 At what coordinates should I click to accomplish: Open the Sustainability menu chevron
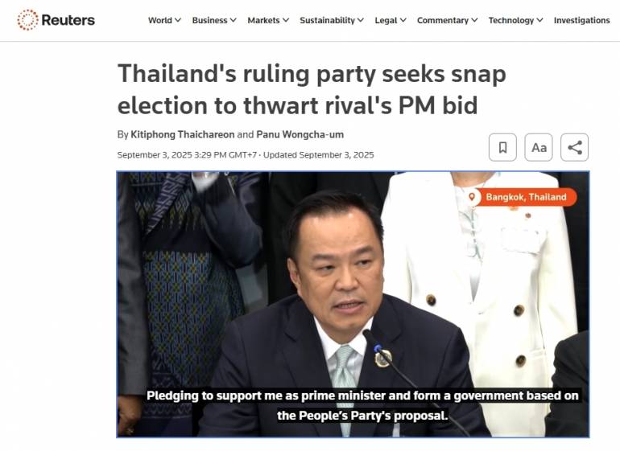361,20
